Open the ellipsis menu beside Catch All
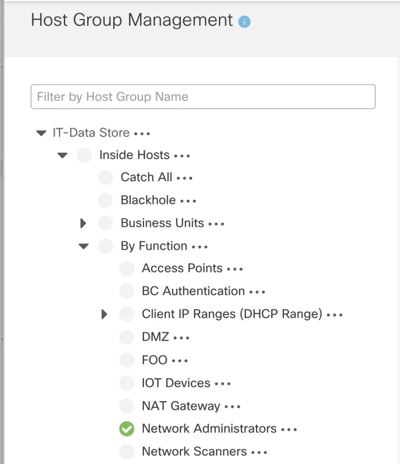 pyautogui.click(x=184, y=178)
